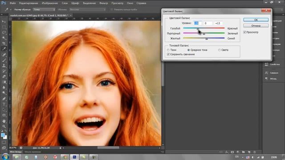285x160 pixels.
Task: Select the Rectangular Marquee tool
Action: 4,27
